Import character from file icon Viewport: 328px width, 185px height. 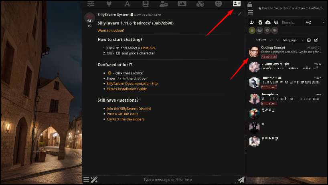[x=260, y=22]
